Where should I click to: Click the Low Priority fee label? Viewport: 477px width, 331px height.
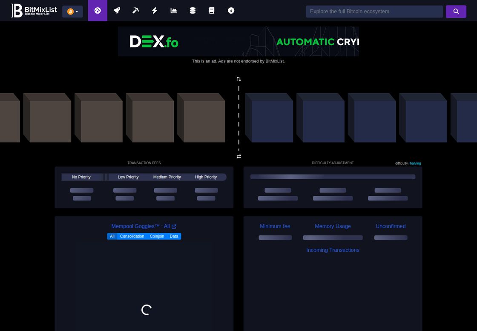128,177
